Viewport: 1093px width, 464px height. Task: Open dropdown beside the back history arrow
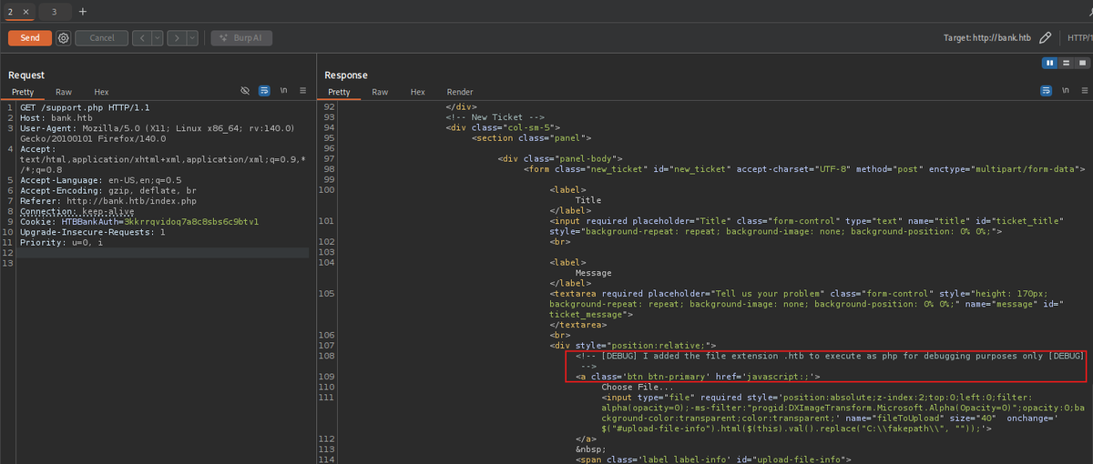[x=157, y=38]
